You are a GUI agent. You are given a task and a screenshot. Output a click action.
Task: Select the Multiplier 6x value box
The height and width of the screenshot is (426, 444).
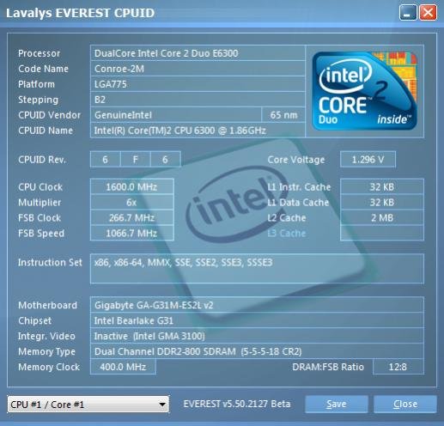pos(132,202)
